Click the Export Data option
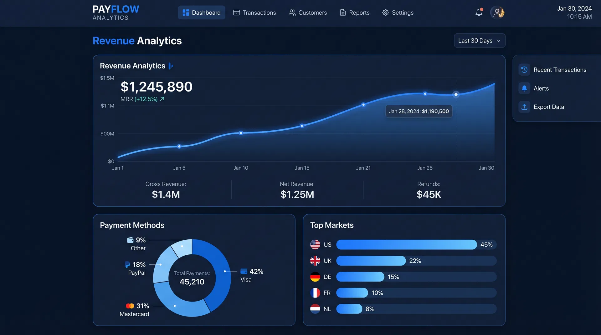Viewport: 601px width, 335px height. tap(549, 107)
